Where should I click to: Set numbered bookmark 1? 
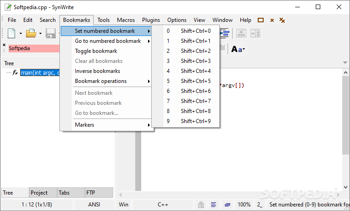186,41
